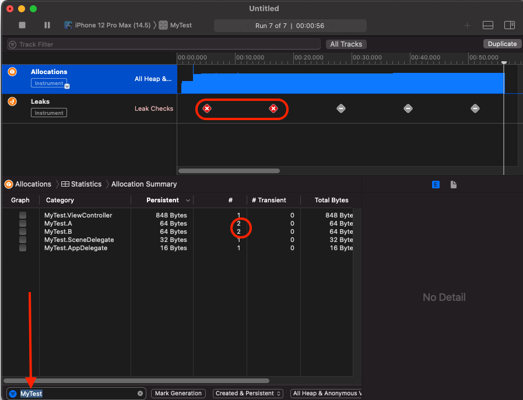Image resolution: width=523 pixels, height=400 pixels.
Task: Sort by the Total Bytes column
Action: [331, 200]
